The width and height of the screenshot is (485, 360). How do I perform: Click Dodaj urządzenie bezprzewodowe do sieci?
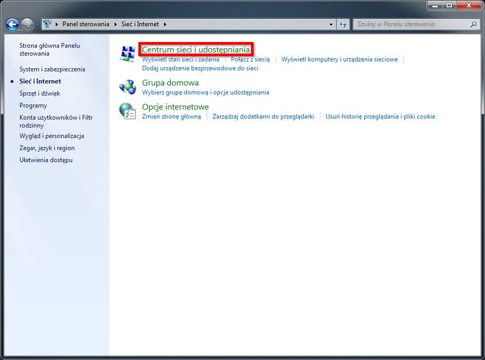pos(200,68)
